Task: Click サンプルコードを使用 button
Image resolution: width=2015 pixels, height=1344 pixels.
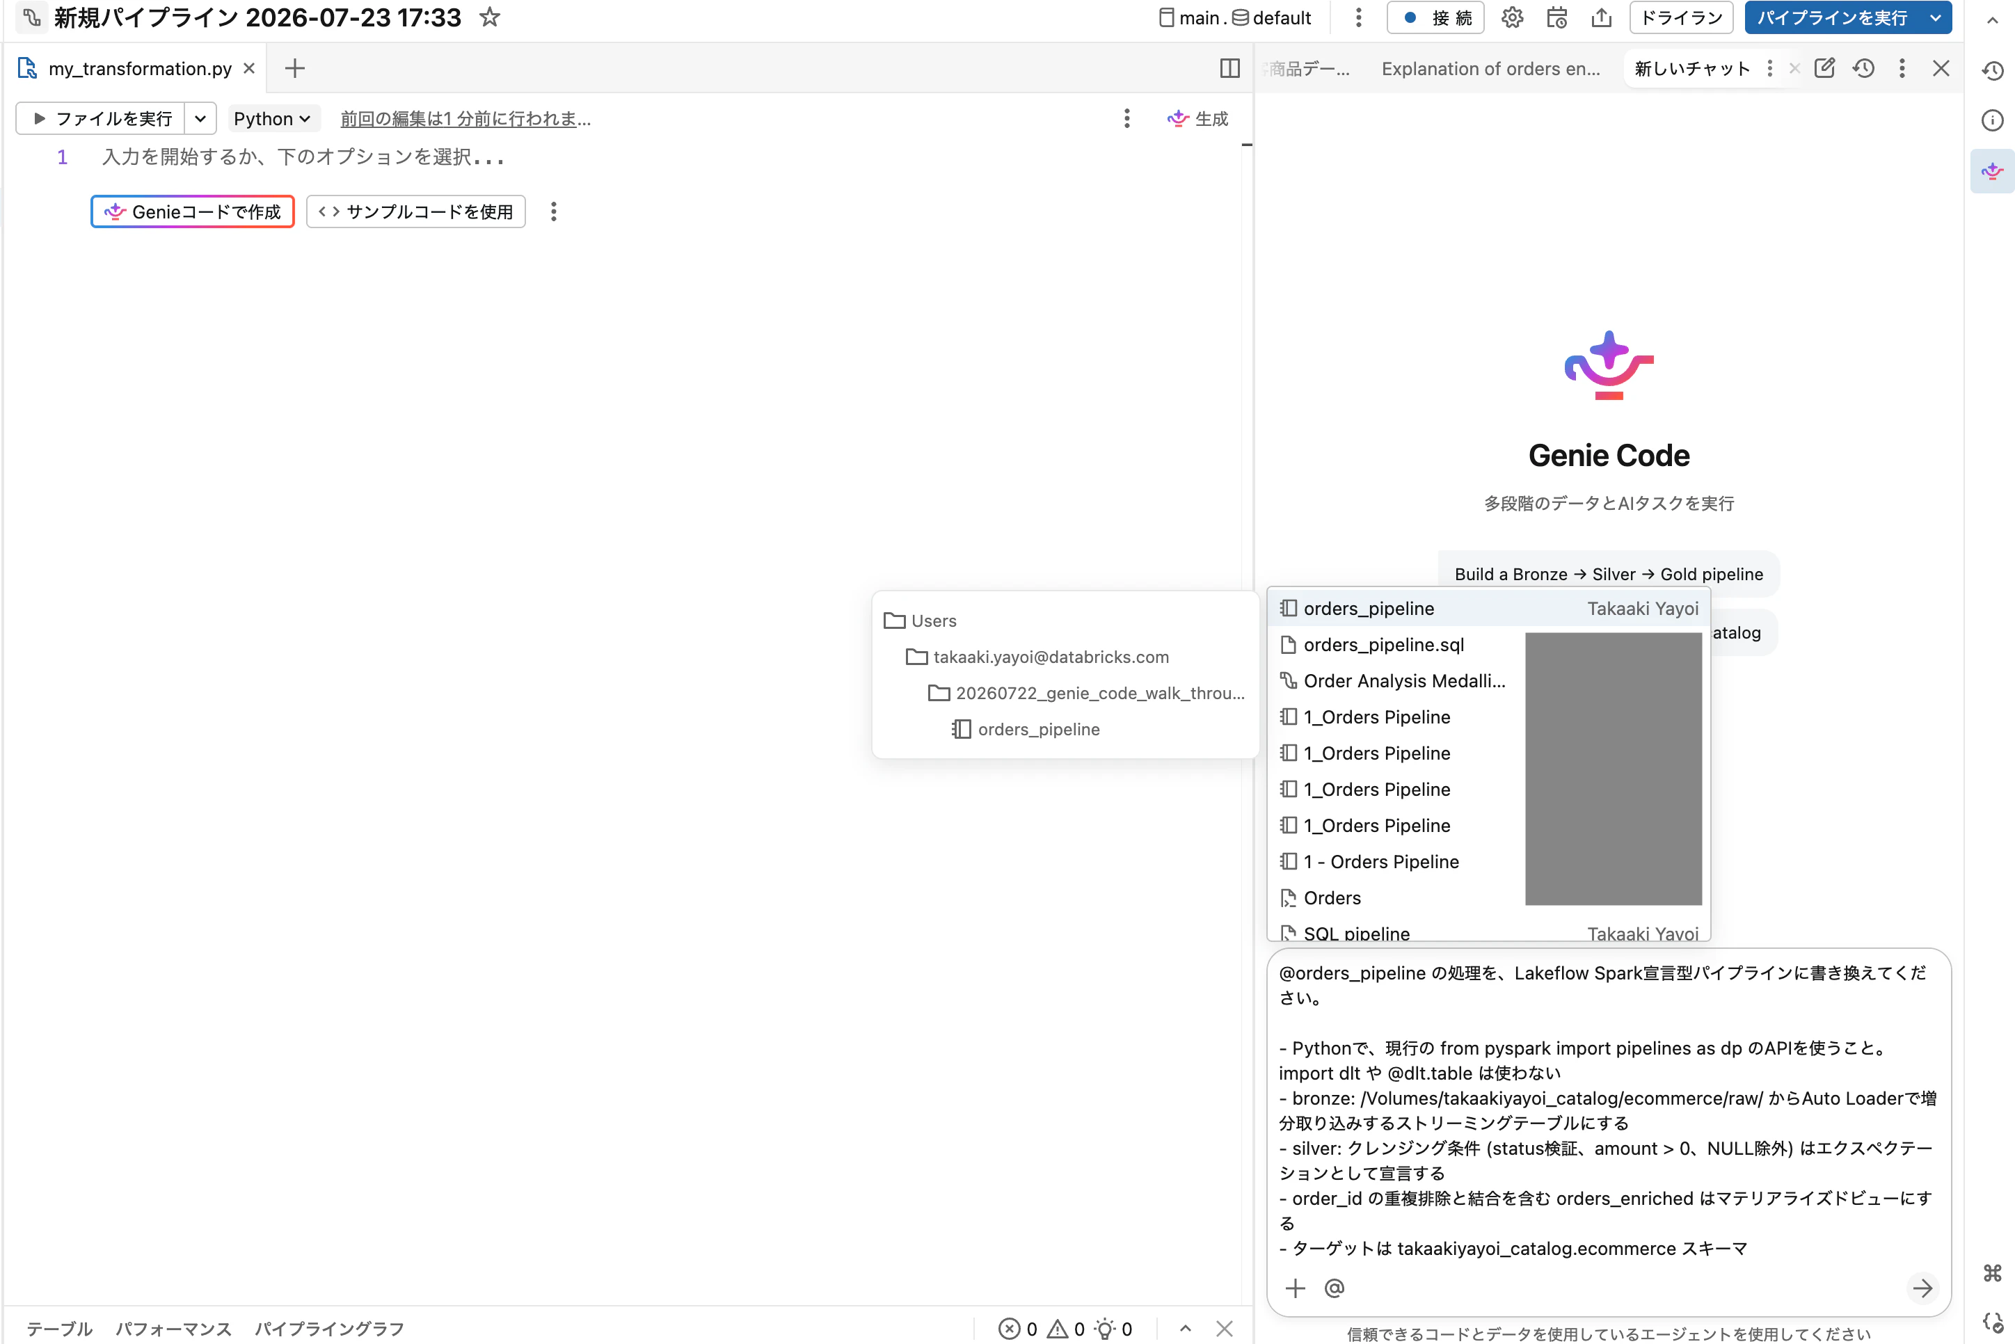Action: (x=415, y=211)
